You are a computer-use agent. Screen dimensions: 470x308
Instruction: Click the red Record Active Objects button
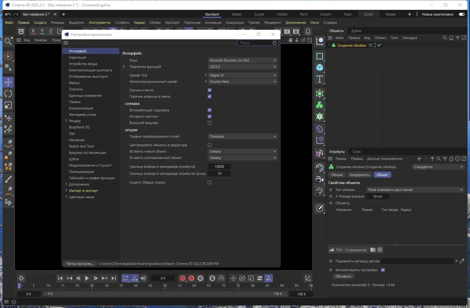(x=183, y=278)
